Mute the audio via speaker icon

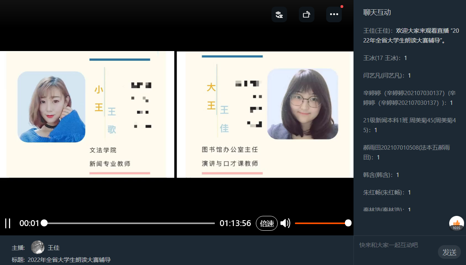pyautogui.click(x=285, y=223)
